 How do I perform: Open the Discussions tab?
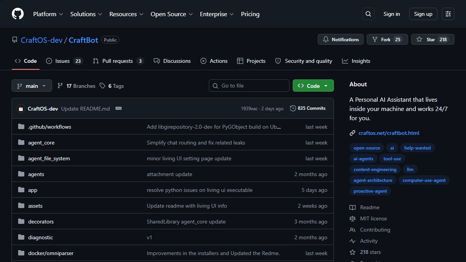point(172,61)
